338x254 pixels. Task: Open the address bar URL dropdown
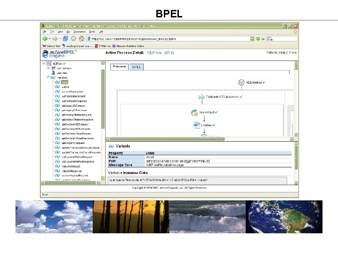(252, 39)
